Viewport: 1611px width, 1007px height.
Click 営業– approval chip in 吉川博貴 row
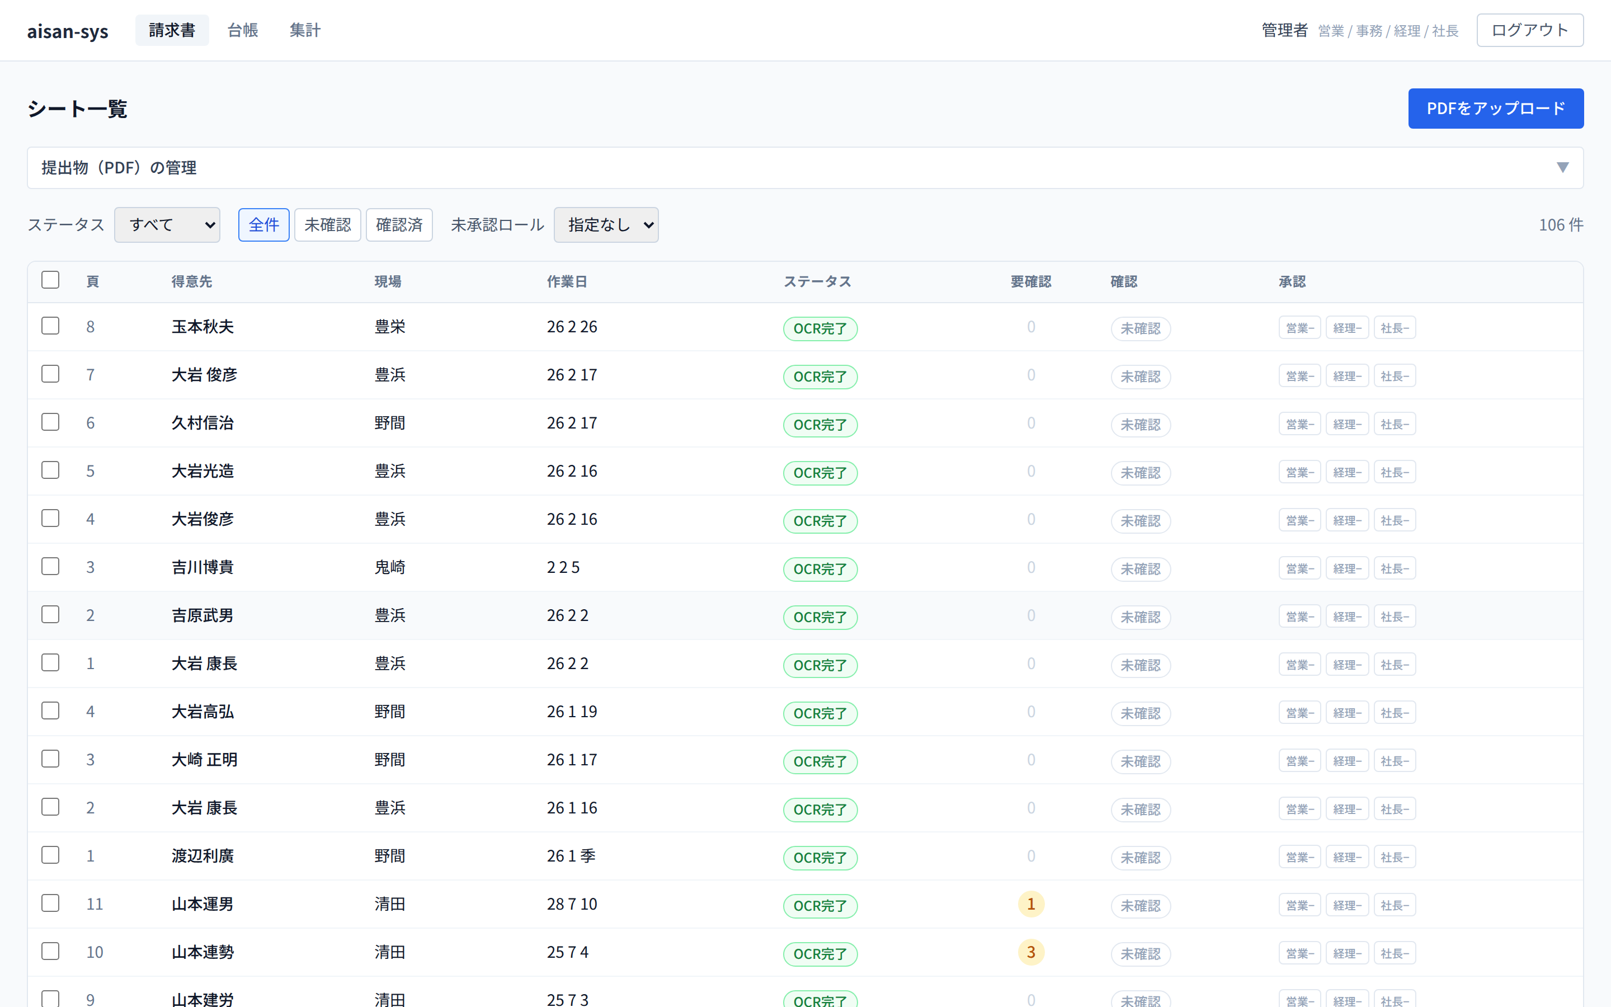pos(1299,569)
